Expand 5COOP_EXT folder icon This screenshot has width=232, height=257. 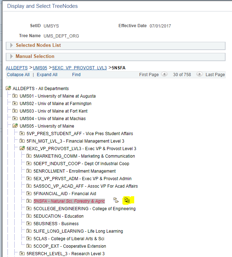pyautogui.click(x=29, y=246)
